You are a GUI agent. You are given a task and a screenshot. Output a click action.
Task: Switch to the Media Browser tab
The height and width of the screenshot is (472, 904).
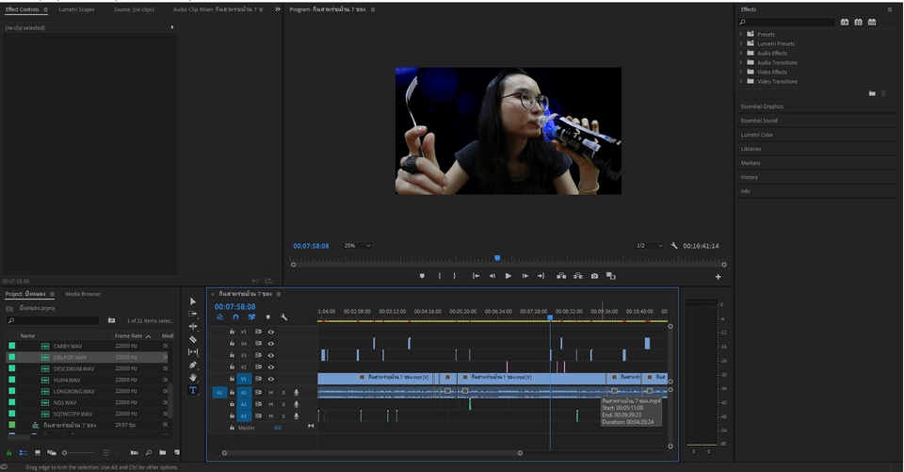(x=83, y=294)
